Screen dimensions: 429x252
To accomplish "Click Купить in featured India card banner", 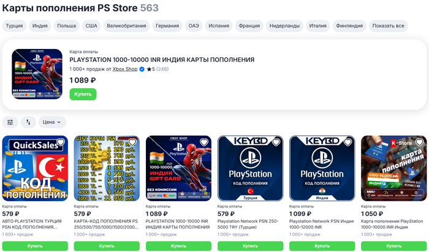I will pos(83,94).
